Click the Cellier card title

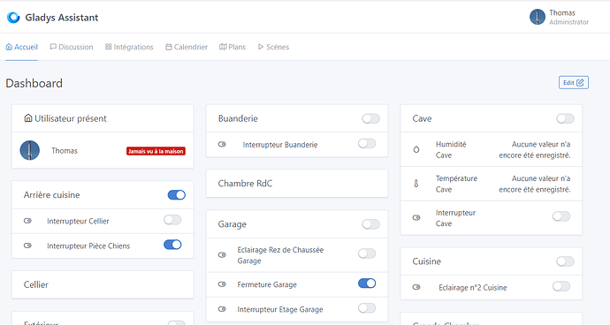pos(35,284)
